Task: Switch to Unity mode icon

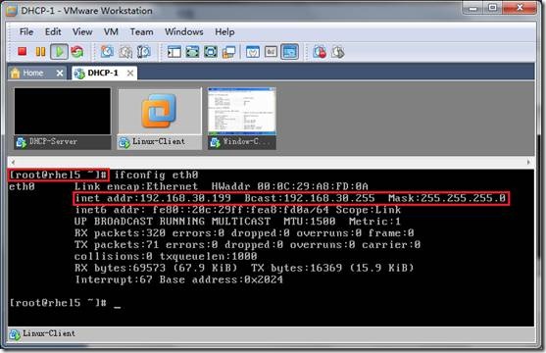Action: tap(228, 52)
